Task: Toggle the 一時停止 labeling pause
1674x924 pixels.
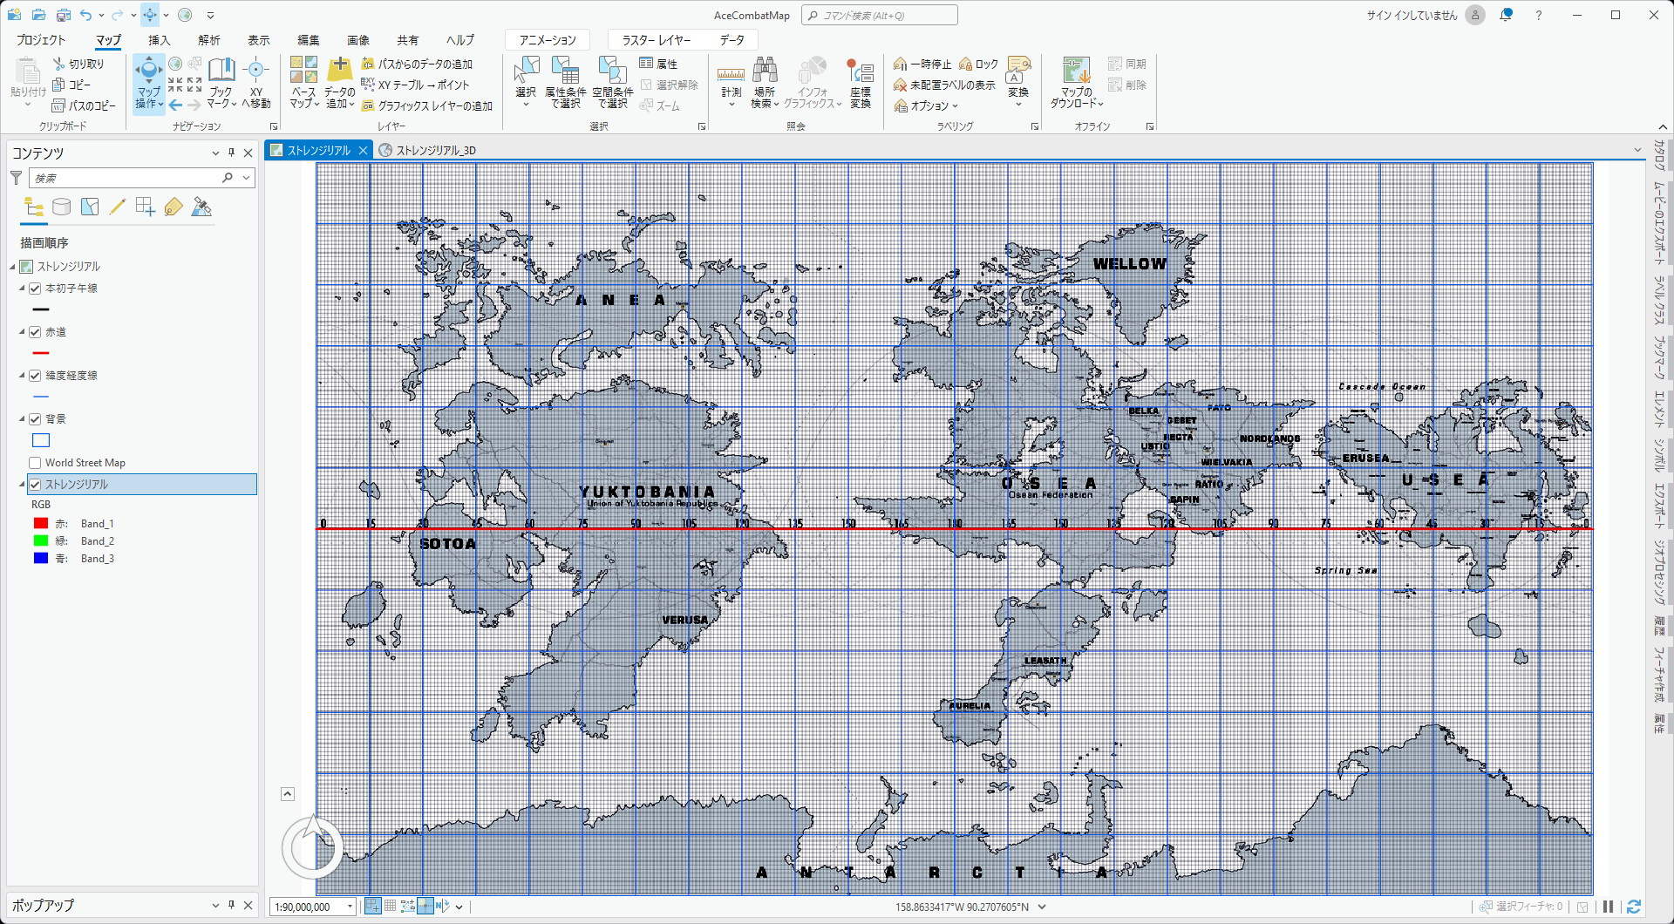Action: (922, 64)
